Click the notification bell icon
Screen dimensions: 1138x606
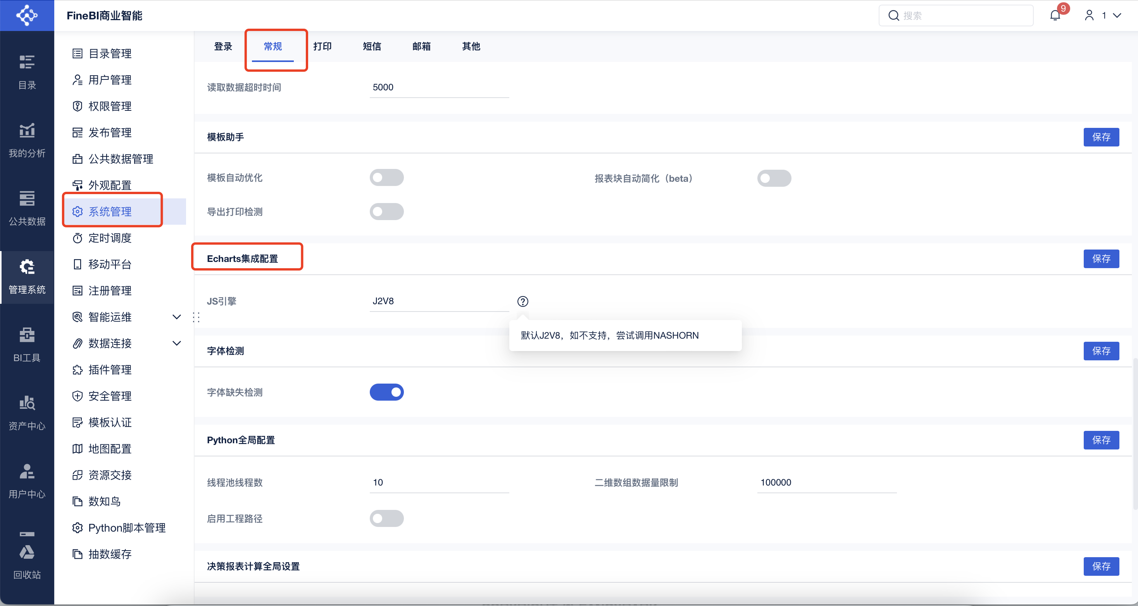(x=1055, y=15)
